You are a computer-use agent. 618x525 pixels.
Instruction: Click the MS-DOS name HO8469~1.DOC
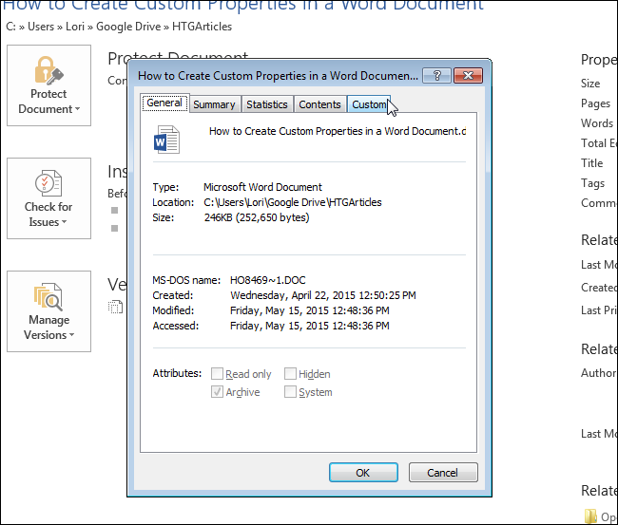(x=267, y=280)
